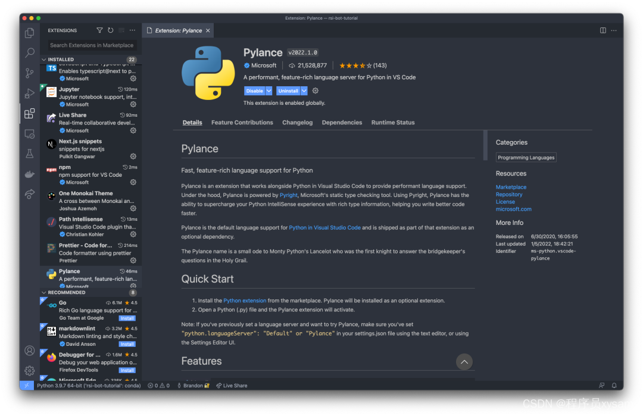The width and height of the screenshot is (643, 416).
Task: Open the Testing flask view
Action: (x=30, y=154)
